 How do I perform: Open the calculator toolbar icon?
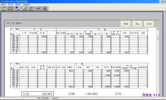[45, 9]
